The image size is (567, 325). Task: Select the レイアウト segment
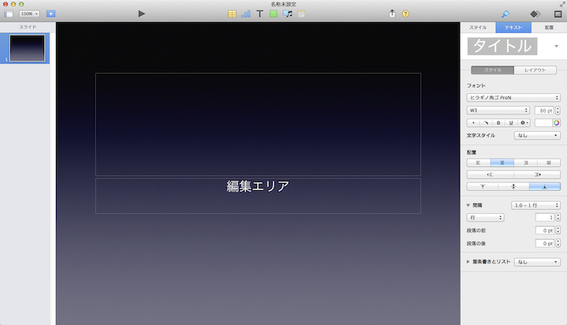(x=535, y=70)
